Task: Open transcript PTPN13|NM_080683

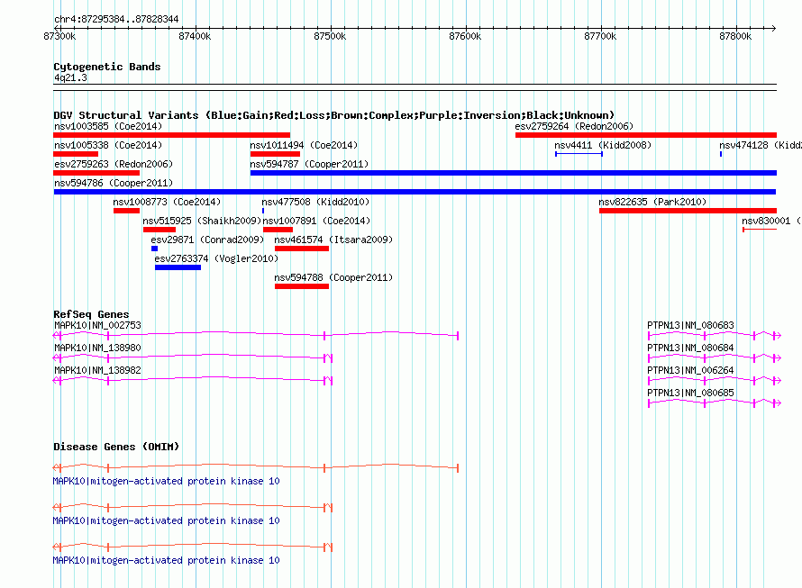Action: coord(690,325)
